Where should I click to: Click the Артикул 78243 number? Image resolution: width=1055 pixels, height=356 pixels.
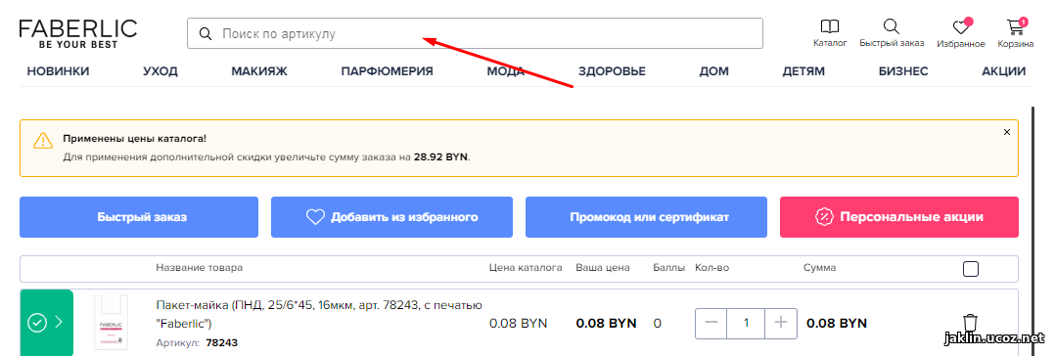click(221, 343)
